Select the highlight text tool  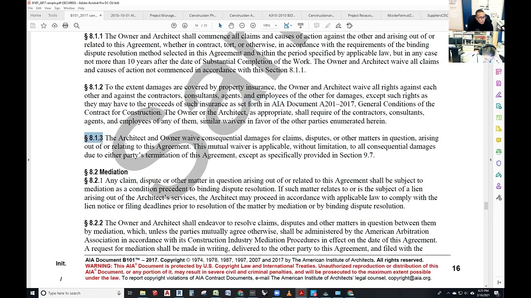pyautogui.click(x=328, y=26)
